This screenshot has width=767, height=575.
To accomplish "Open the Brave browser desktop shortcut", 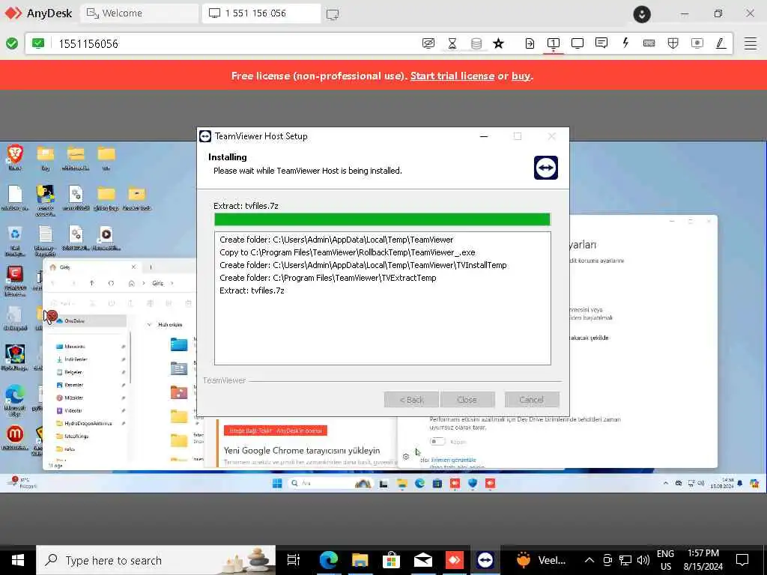I will pos(15,157).
